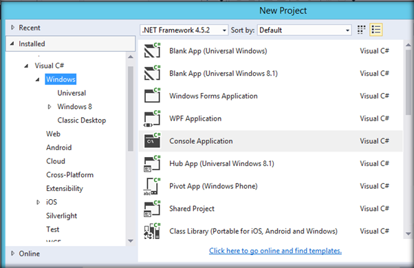
Task: Select the Android category
Action: click(59, 147)
